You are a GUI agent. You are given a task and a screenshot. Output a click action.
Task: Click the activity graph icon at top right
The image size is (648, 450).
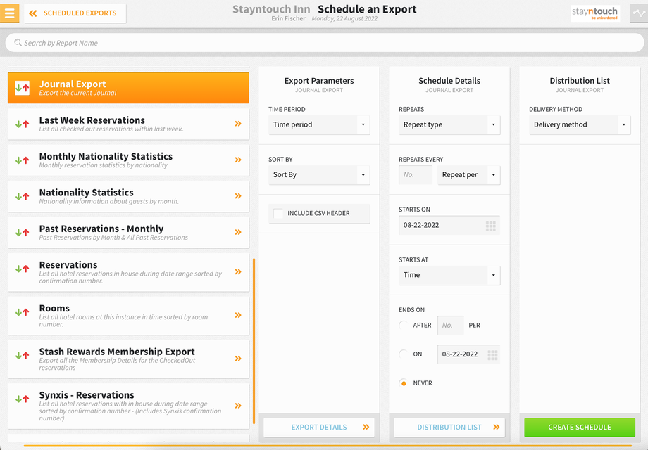(x=639, y=13)
